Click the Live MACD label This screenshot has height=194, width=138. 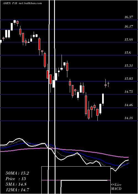pos(116,187)
